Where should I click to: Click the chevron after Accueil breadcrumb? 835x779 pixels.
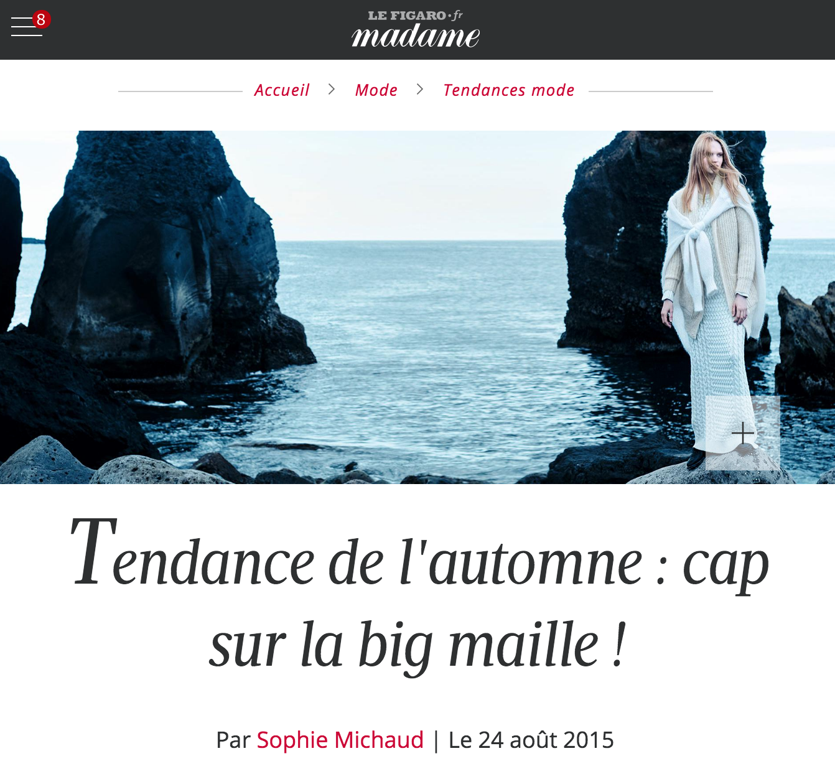pyautogui.click(x=332, y=90)
